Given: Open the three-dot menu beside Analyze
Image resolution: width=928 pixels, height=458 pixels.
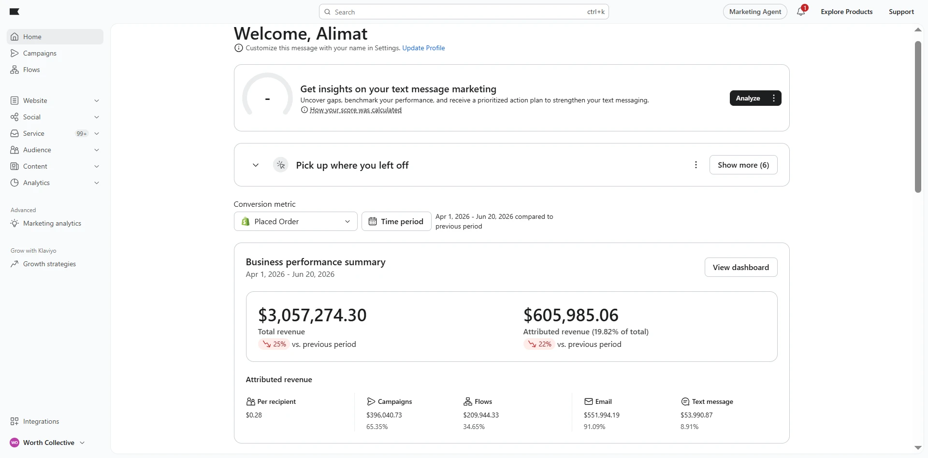Looking at the screenshot, I should (774, 98).
